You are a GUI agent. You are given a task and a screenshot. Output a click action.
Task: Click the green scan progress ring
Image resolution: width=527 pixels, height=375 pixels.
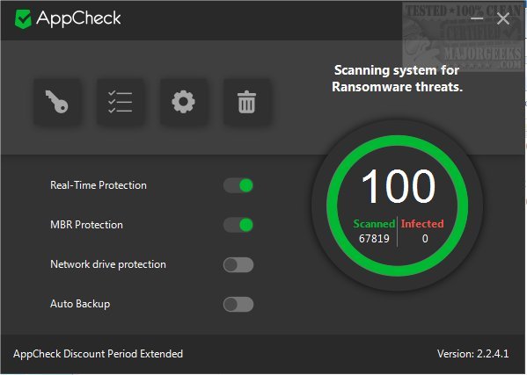pos(398,206)
